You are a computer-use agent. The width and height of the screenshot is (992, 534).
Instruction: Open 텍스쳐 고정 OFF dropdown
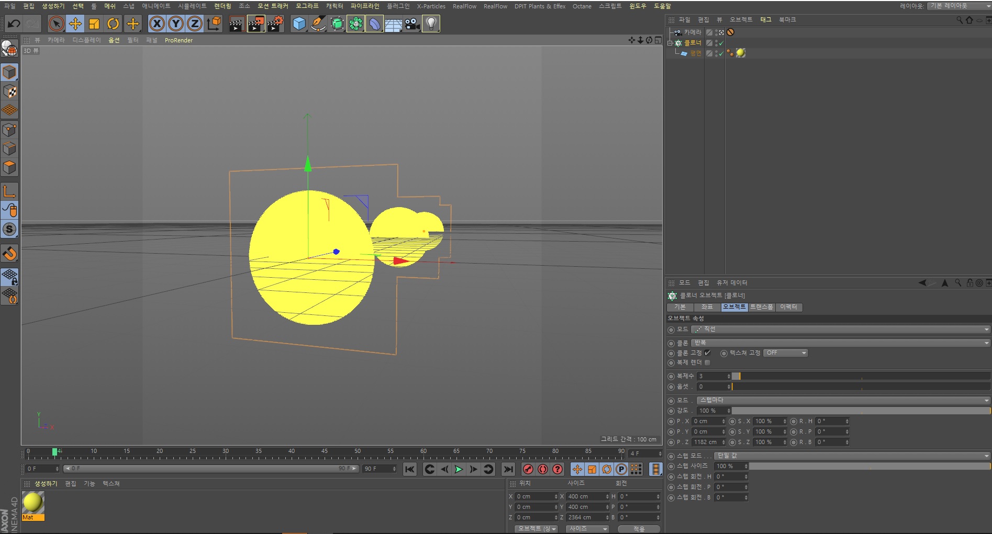click(x=786, y=353)
